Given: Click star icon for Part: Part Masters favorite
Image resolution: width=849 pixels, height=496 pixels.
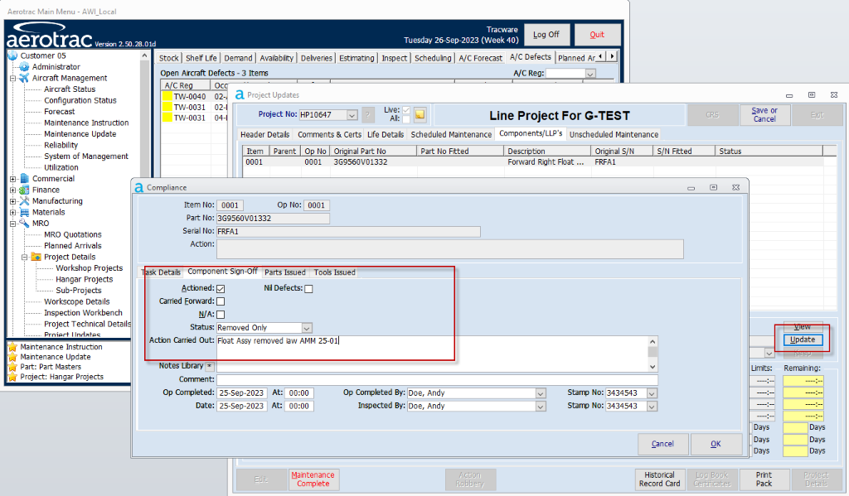Looking at the screenshot, I should (12, 367).
